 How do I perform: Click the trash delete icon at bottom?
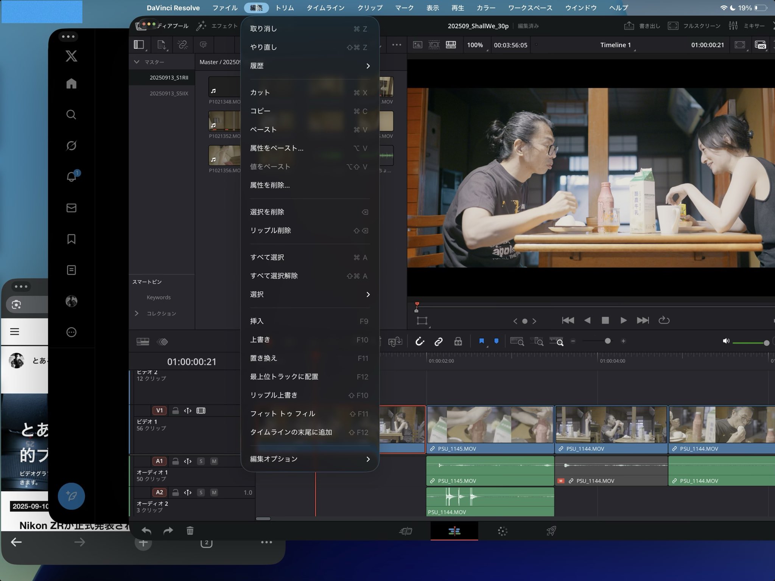tap(190, 531)
